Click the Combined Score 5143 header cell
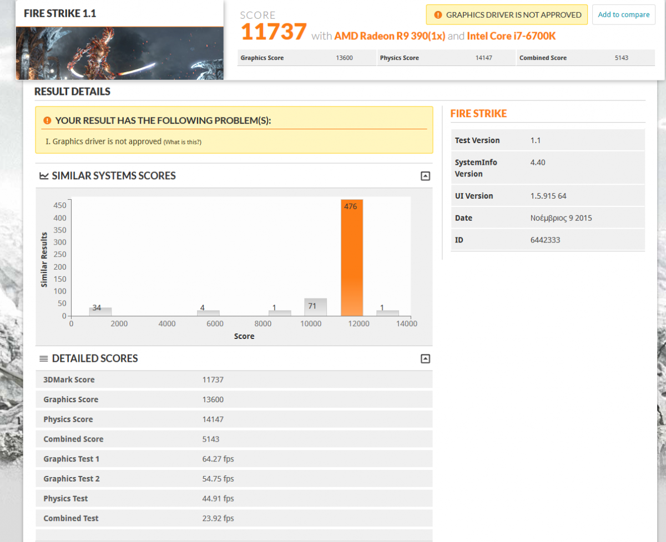Screen dimensions: 666x542 pyautogui.click(x=585, y=58)
